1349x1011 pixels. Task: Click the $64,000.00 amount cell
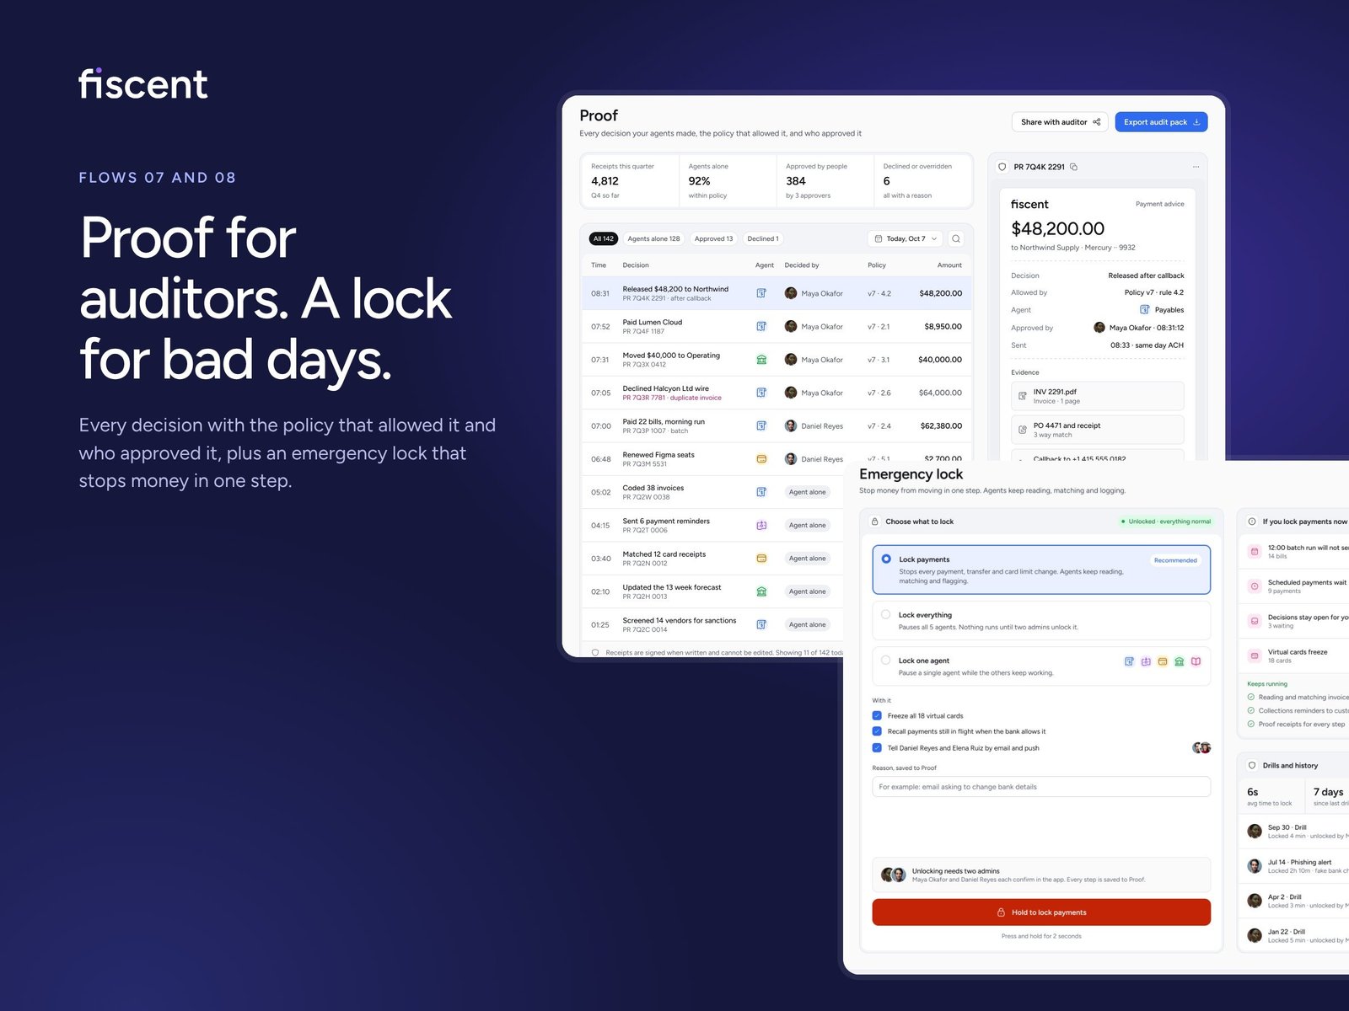pyautogui.click(x=940, y=393)
